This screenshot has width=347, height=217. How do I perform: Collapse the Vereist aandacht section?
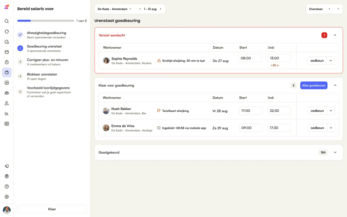[335, 35]
